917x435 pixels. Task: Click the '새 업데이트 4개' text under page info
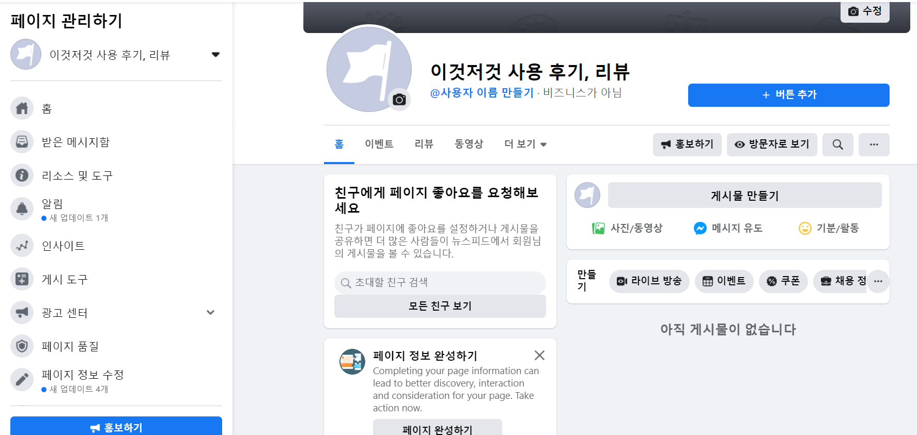click(x=79, y=390)
